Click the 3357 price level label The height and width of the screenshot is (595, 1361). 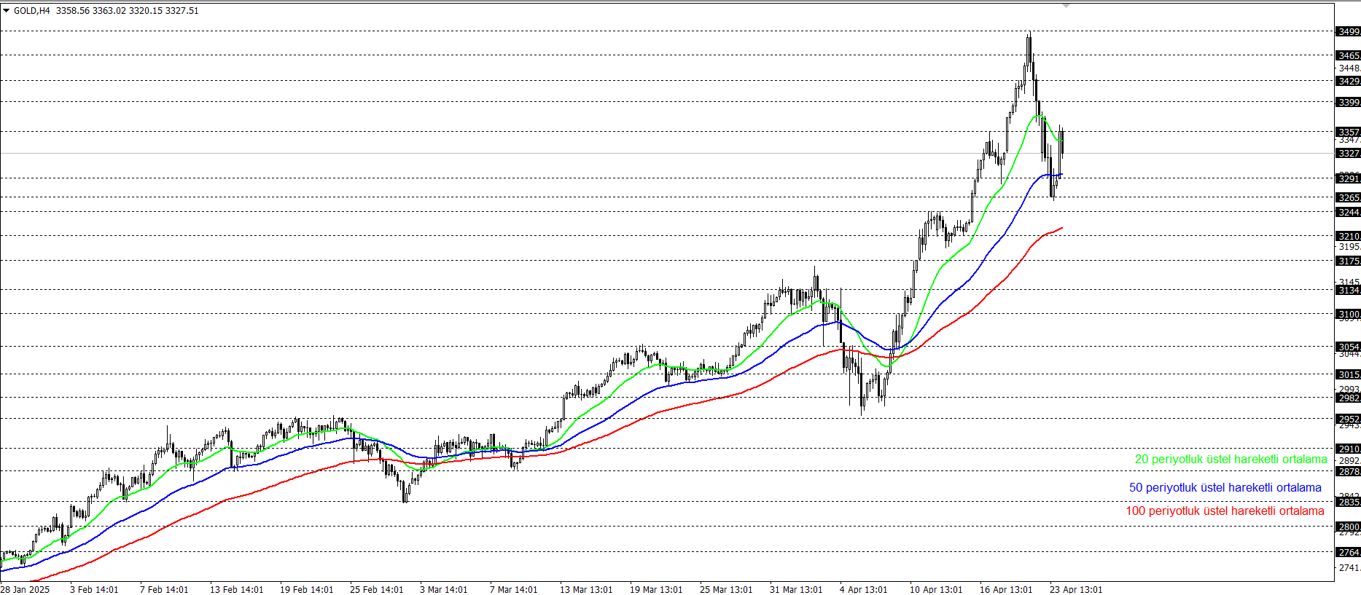(1348, 132)
